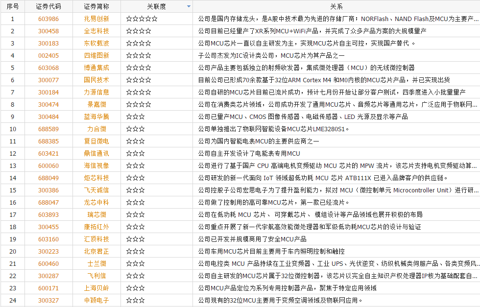Open stock name 瑞芯微

[96, 214]
